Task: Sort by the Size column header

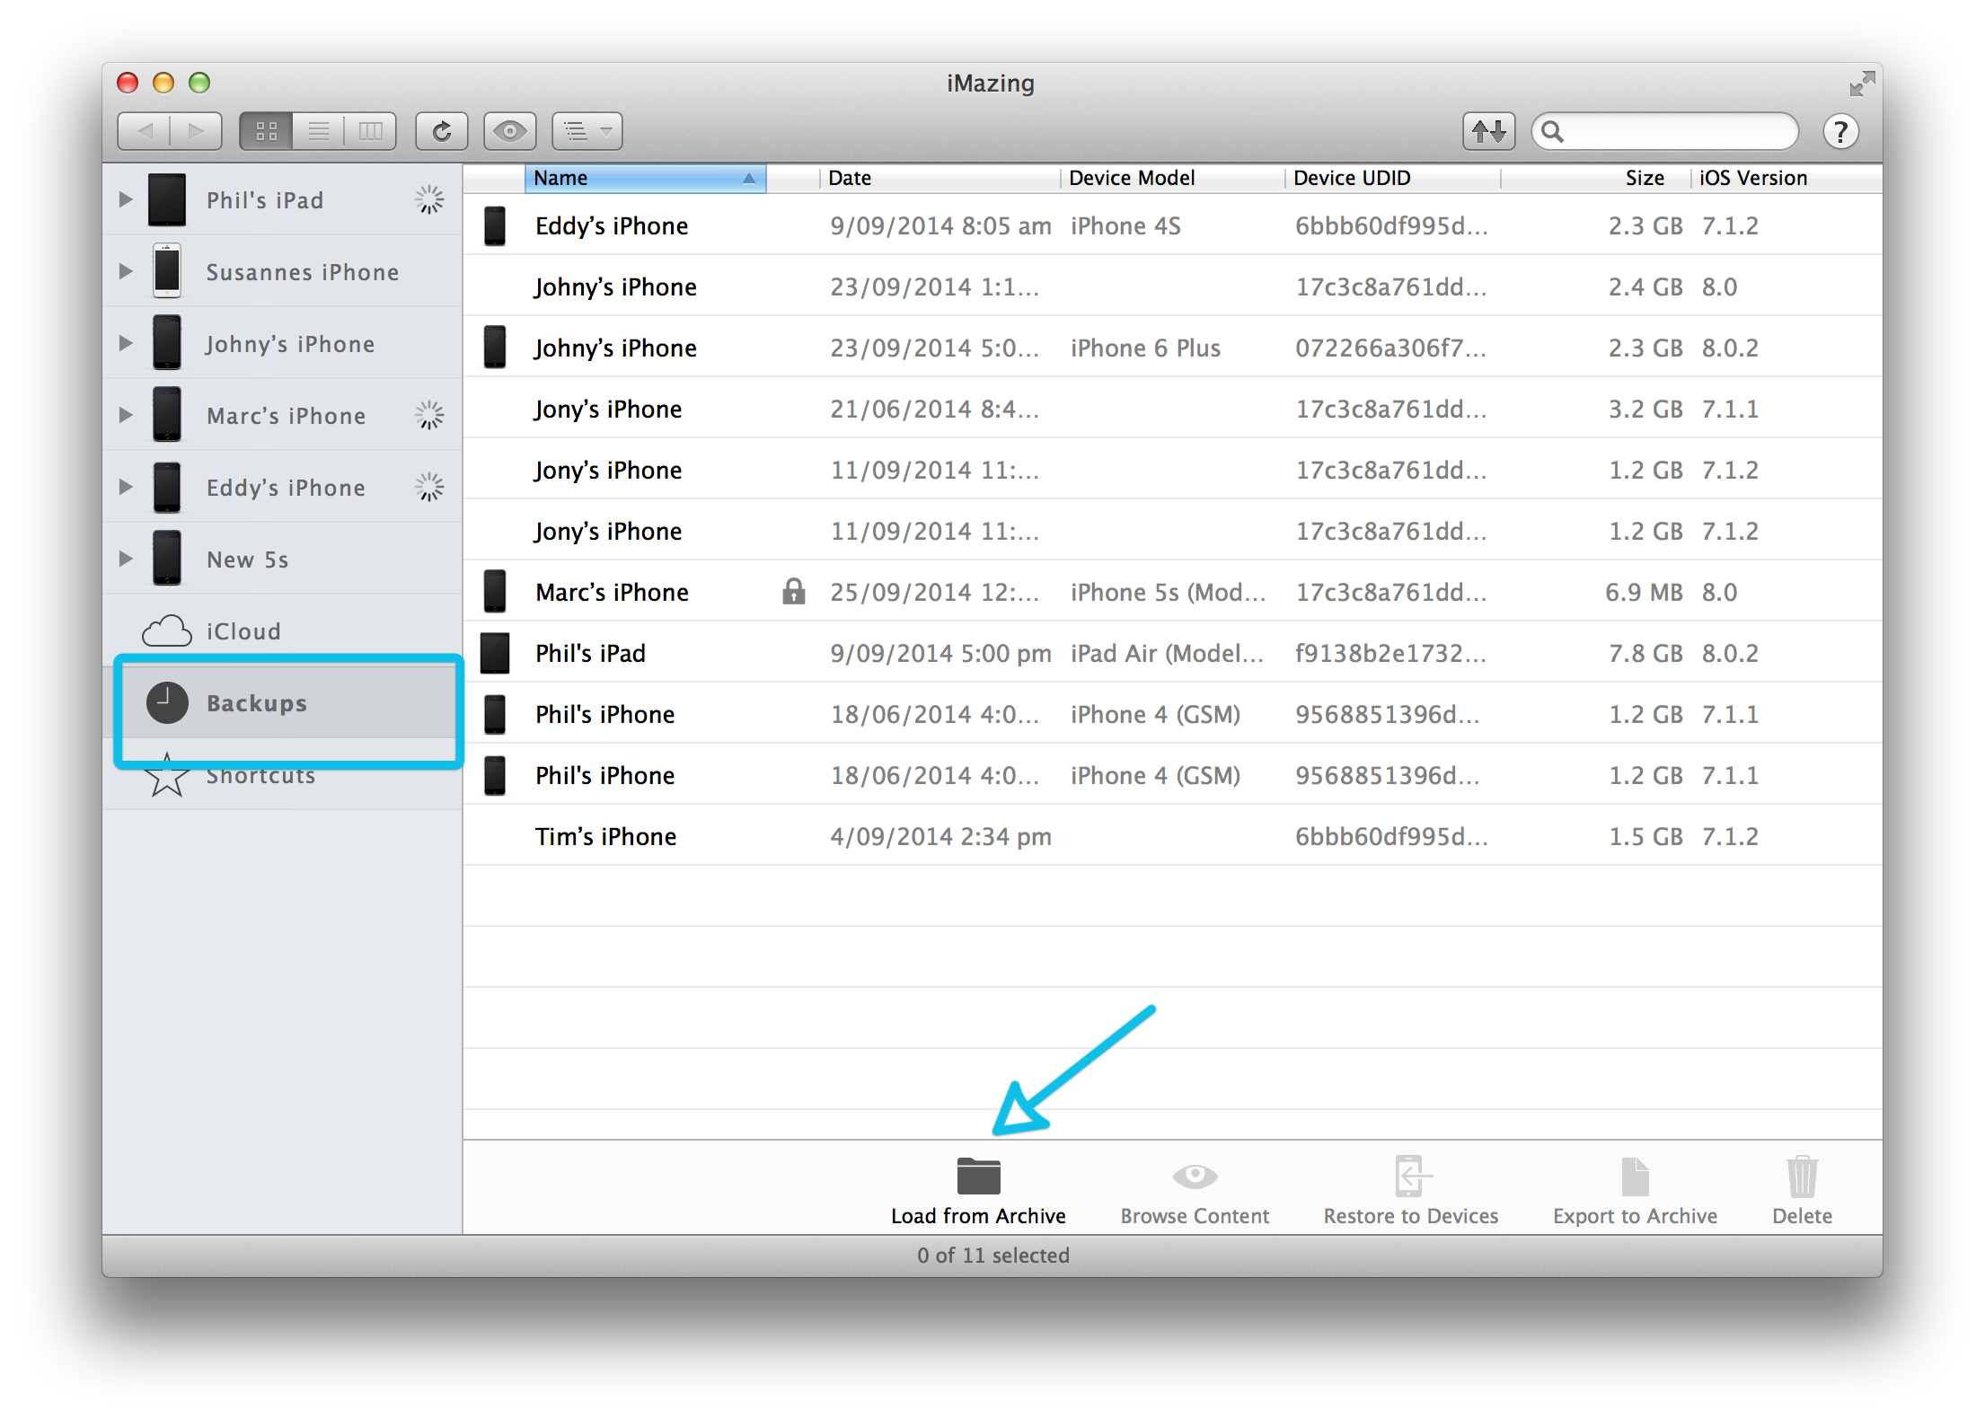Action: point(1596,178)
